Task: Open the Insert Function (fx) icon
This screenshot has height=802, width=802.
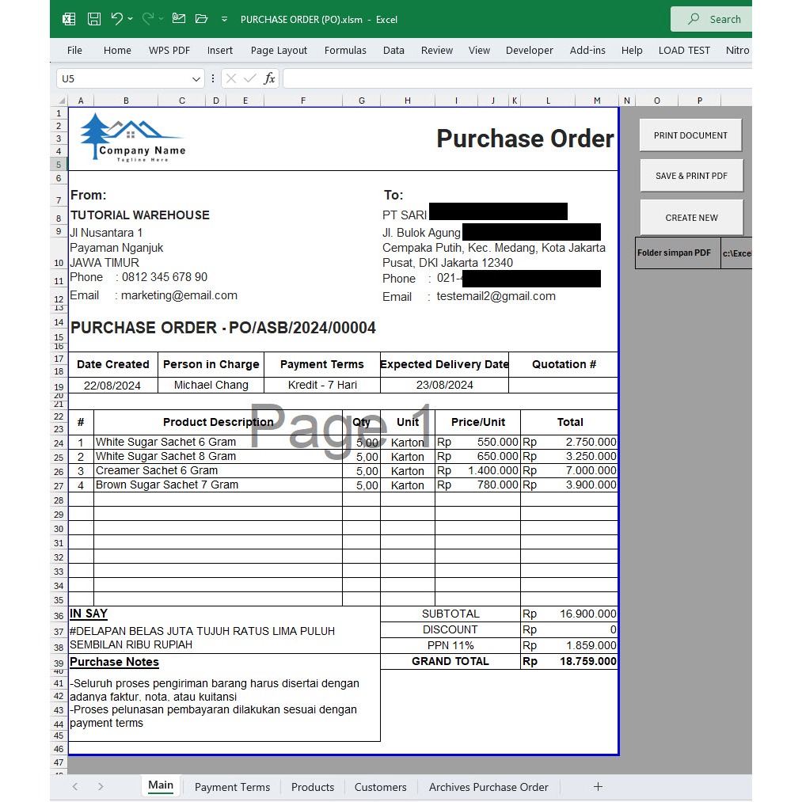Action: coord(271,78)
